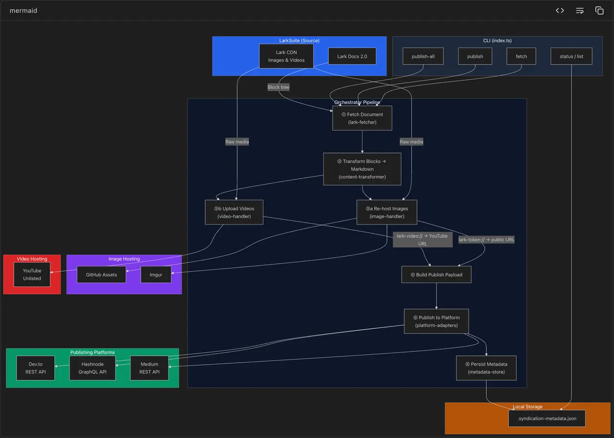Screen dimensions: 614x438
Task: Click the word-wrap icon in the toolbar
Action: pyautogui.click(x=579, y=10)
